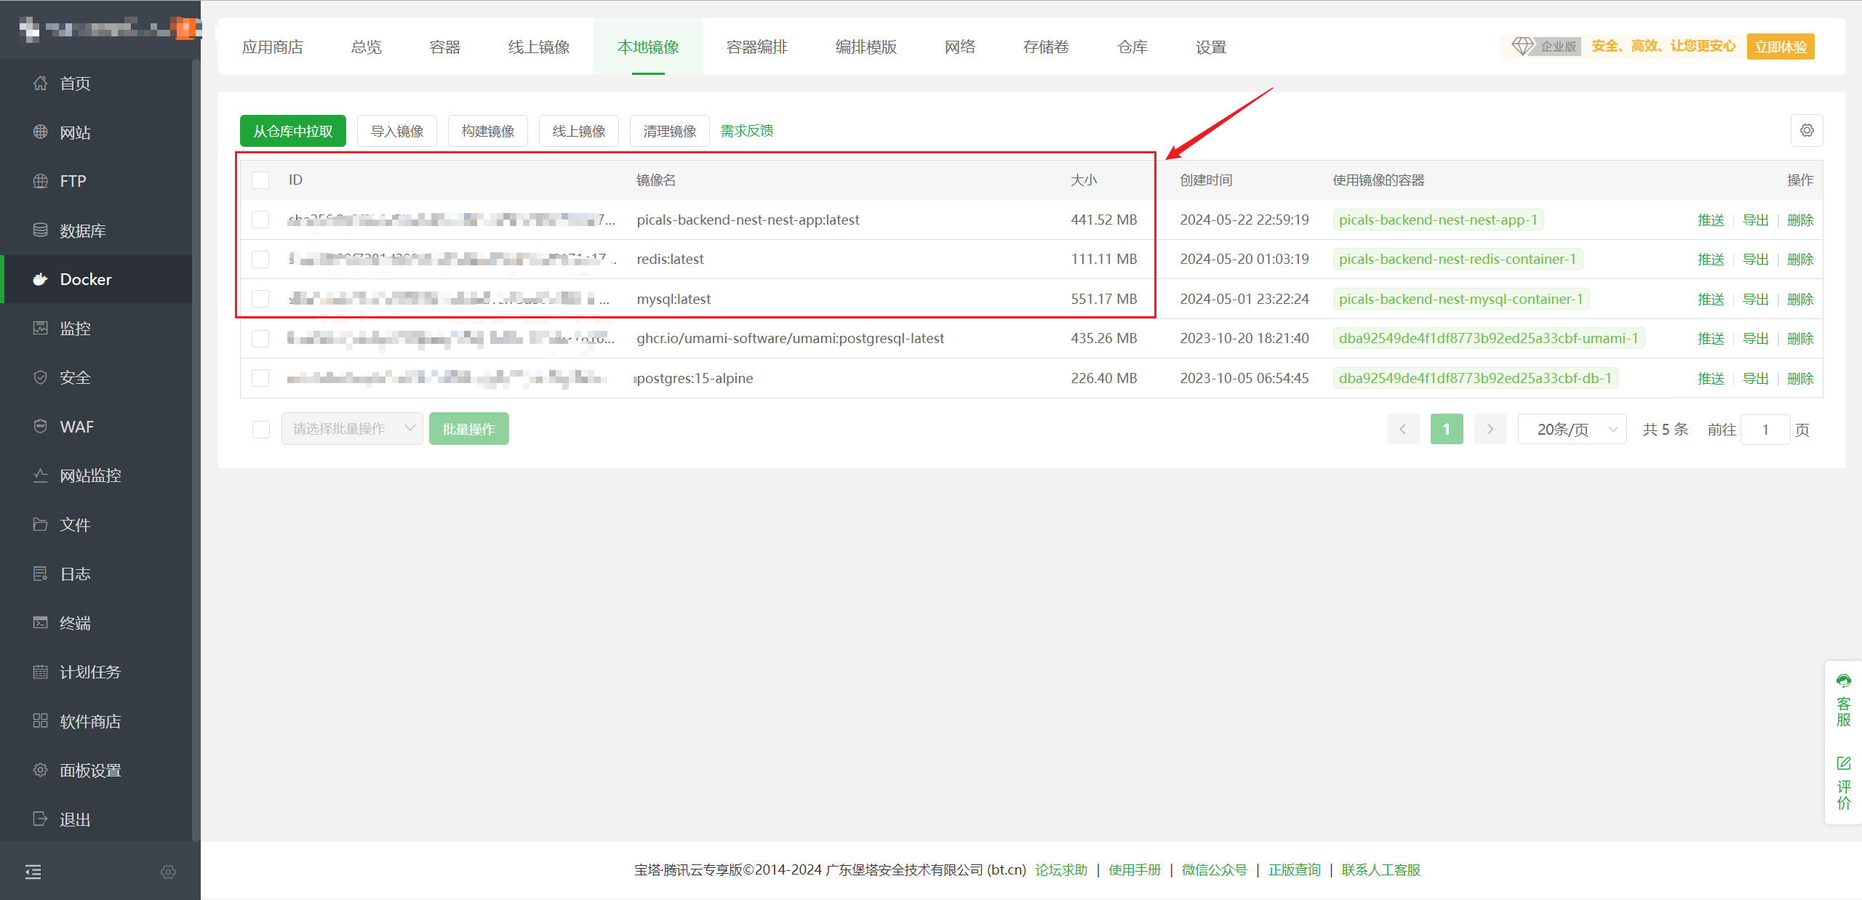The image size is (1862, 900).
Task: Click the page number input field near 前往
Action: [1765, 429]
